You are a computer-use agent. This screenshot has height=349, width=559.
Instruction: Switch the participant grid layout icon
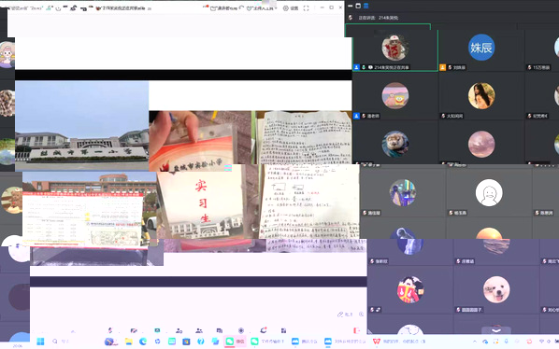coord(365,6)
